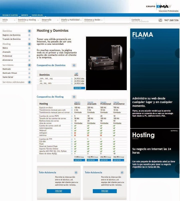Click the arrow icon beside Dominios sidebar heading
This screenshot has width=180, height=201.
[x=29, y=31]
